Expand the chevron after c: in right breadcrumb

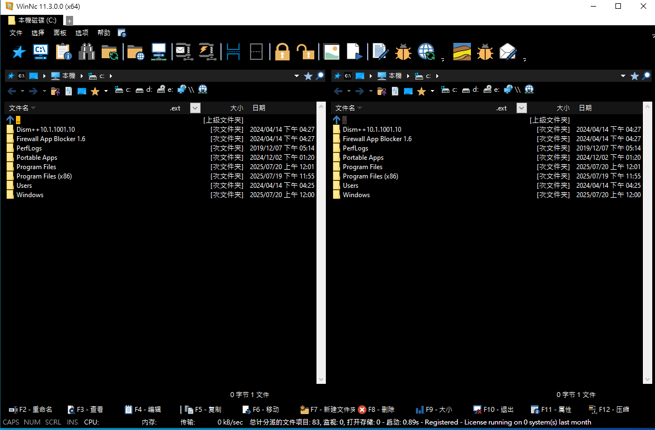click(437, 76)
